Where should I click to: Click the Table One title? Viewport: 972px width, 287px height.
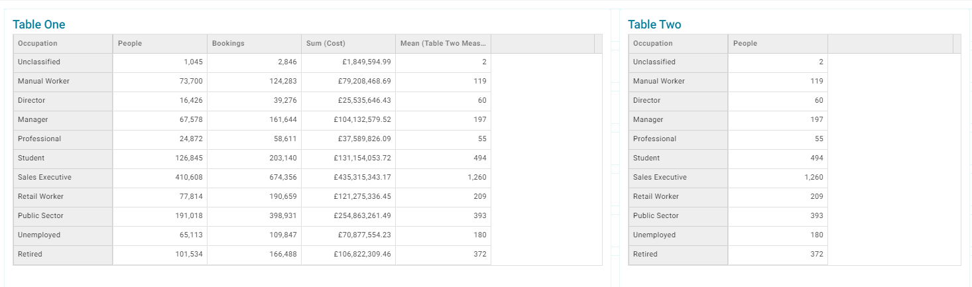[x=39, y=25]
